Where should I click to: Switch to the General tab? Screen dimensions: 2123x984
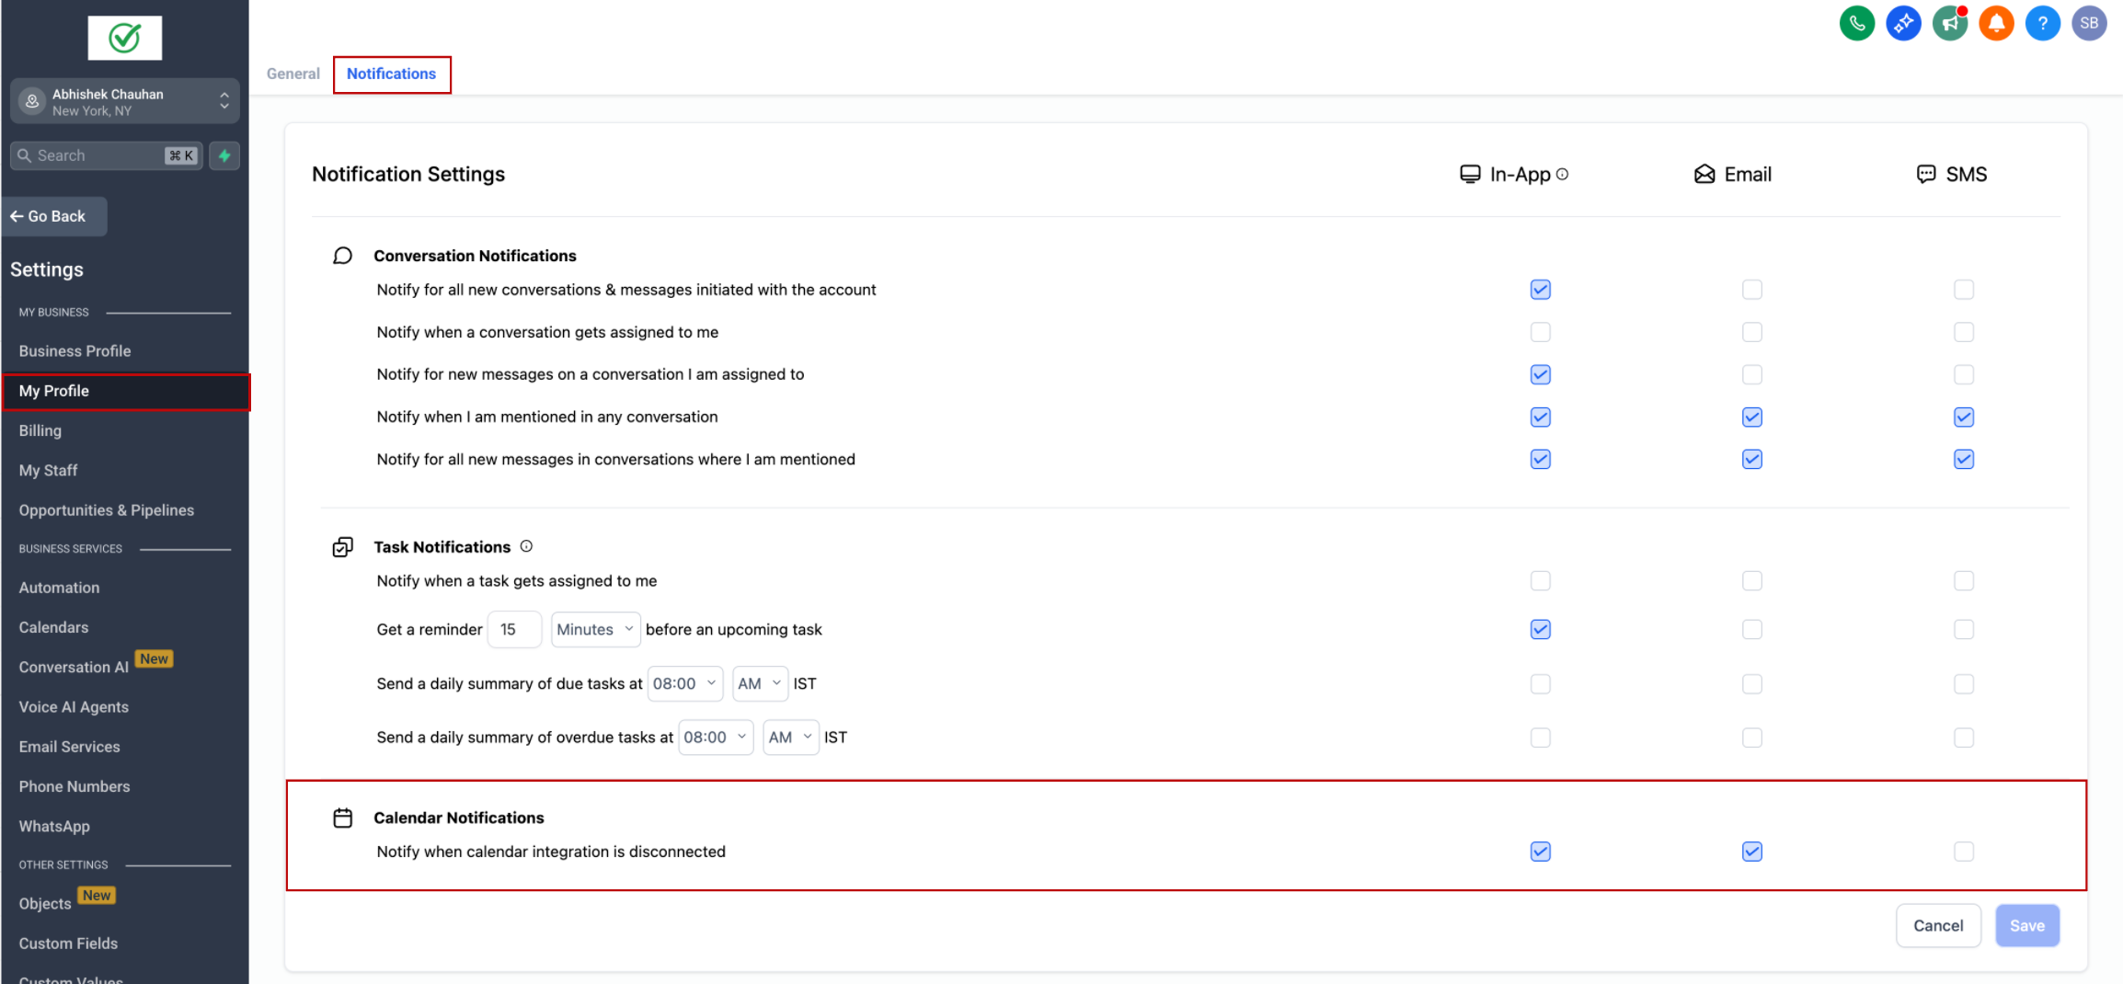coord(293,74)
